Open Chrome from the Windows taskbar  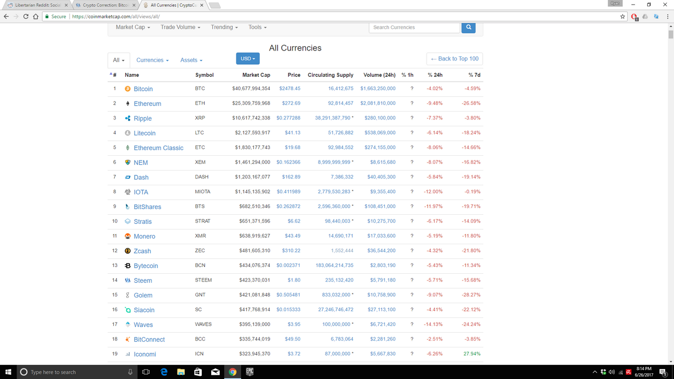(x=232, y=372)
